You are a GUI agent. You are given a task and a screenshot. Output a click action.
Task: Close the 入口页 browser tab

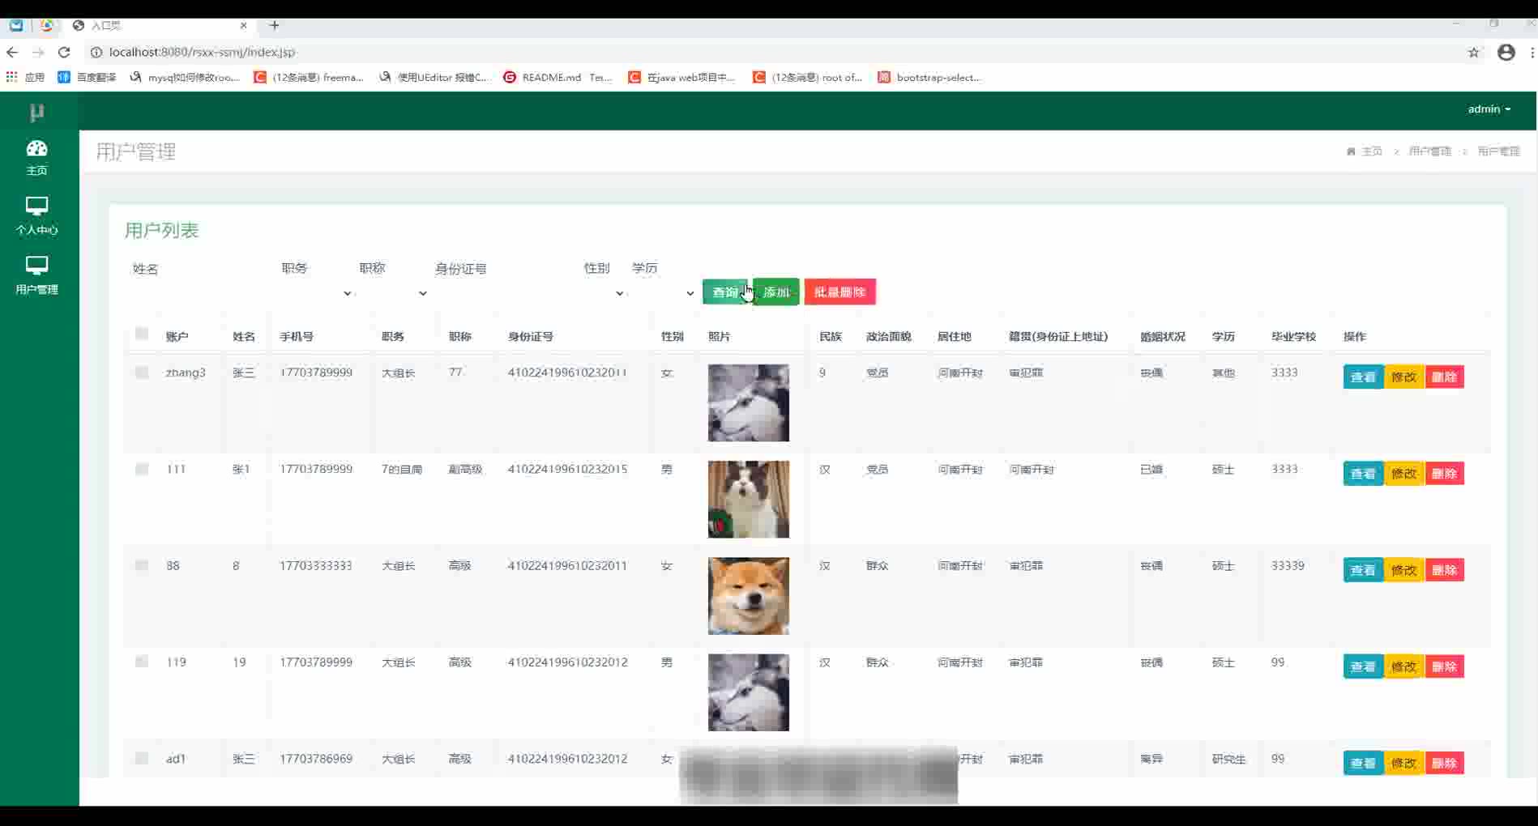[x=243, y=25]
